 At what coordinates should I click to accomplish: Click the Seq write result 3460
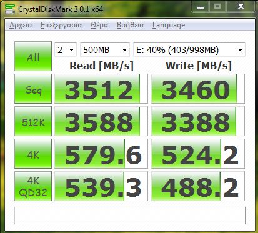pos(198,89)
